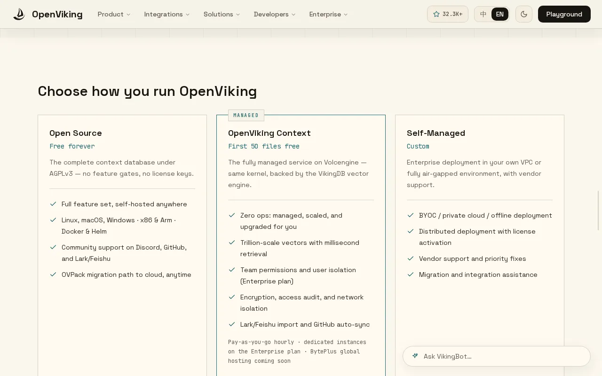Open the Enterprise menu

pos(329,14)
